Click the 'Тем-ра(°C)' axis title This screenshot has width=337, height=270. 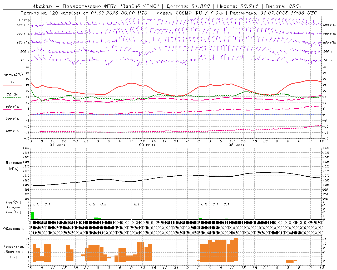pos(12,75)
